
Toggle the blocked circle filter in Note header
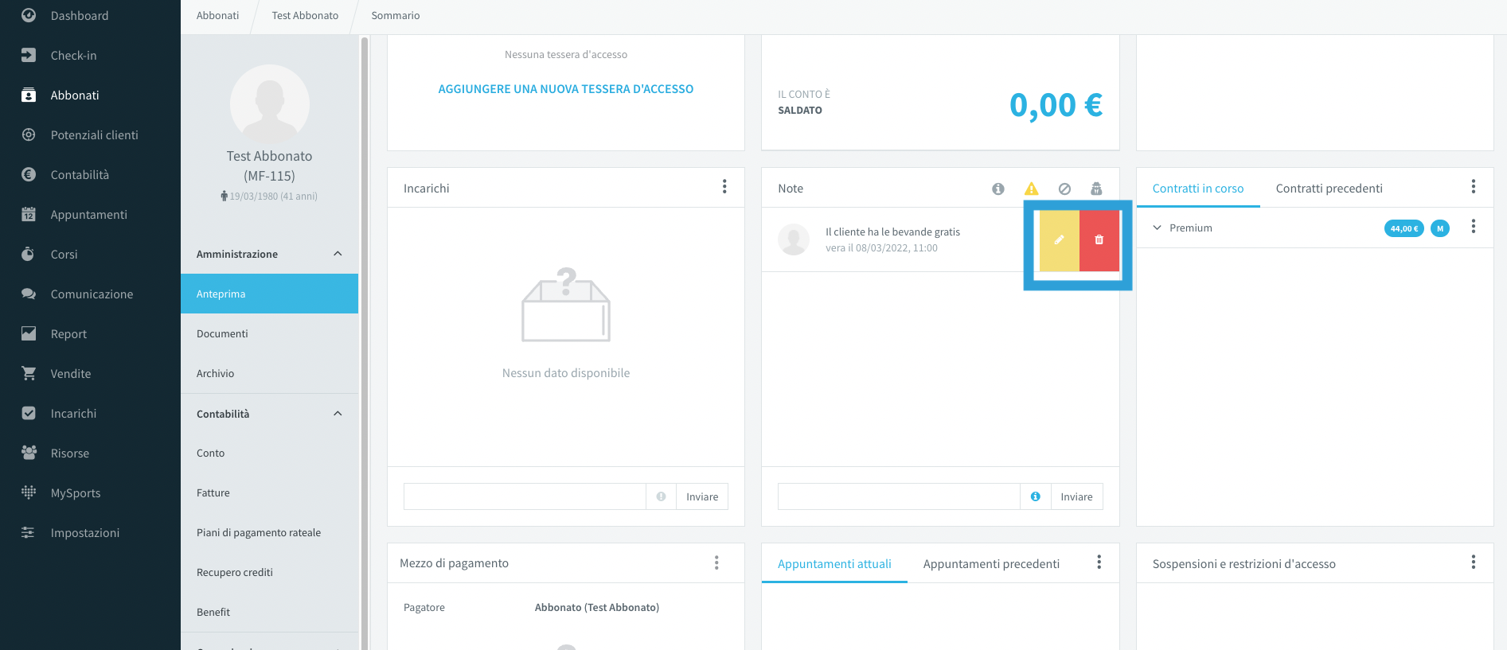[1064, 189]
